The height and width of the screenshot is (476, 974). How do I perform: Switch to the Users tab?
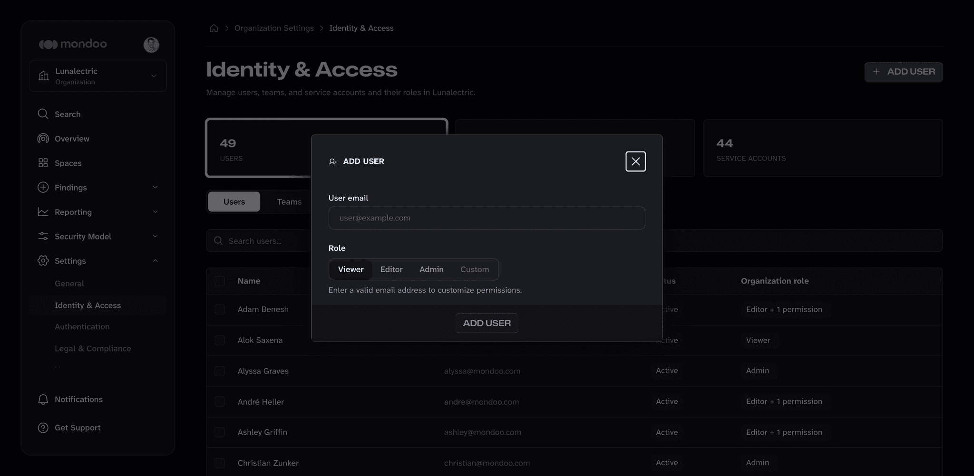click(x=234, y=202)
